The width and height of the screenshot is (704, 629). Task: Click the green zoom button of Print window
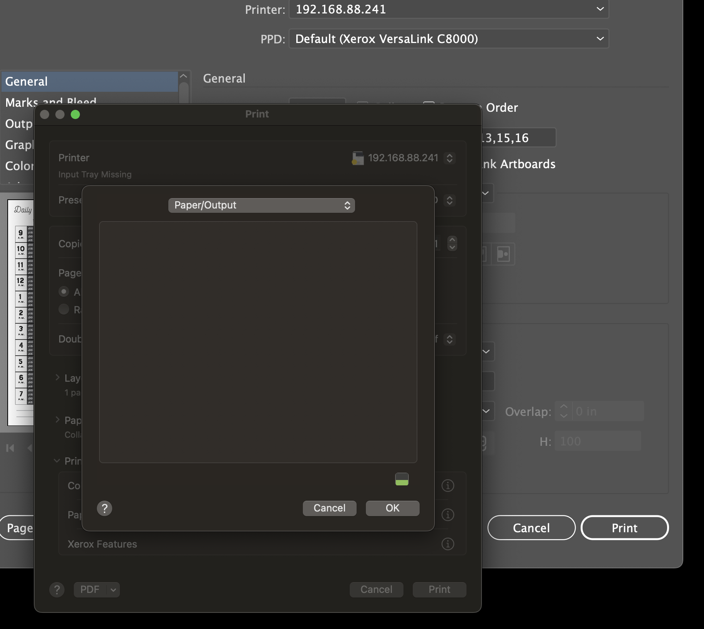[75, 114]
